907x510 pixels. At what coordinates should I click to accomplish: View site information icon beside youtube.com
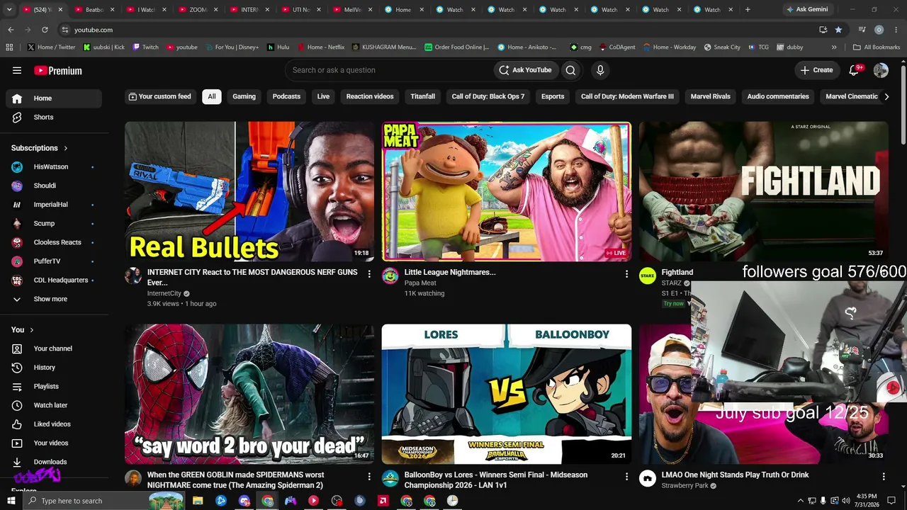coord(64,30)
